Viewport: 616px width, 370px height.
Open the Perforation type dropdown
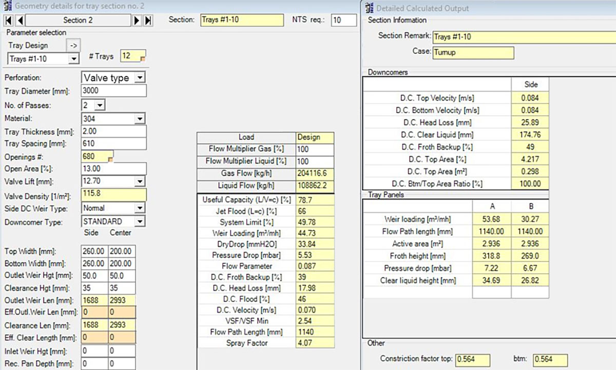141,77
